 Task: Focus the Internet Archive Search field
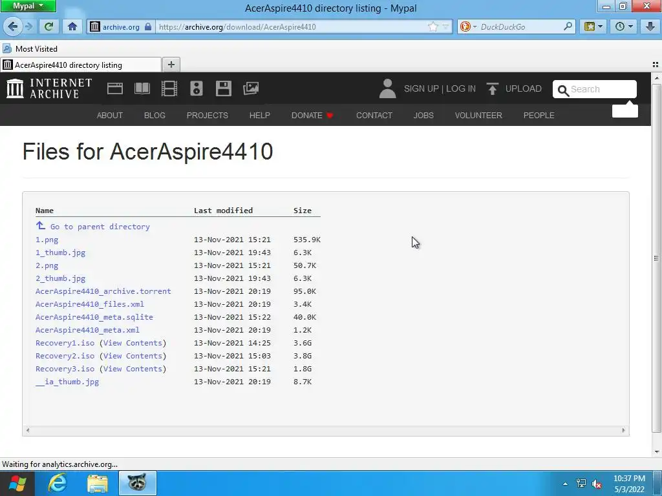coord(595,89)
